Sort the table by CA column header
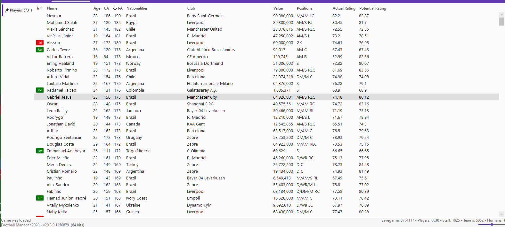The height and width of the screenshot is (227, 505). (106, 8)
